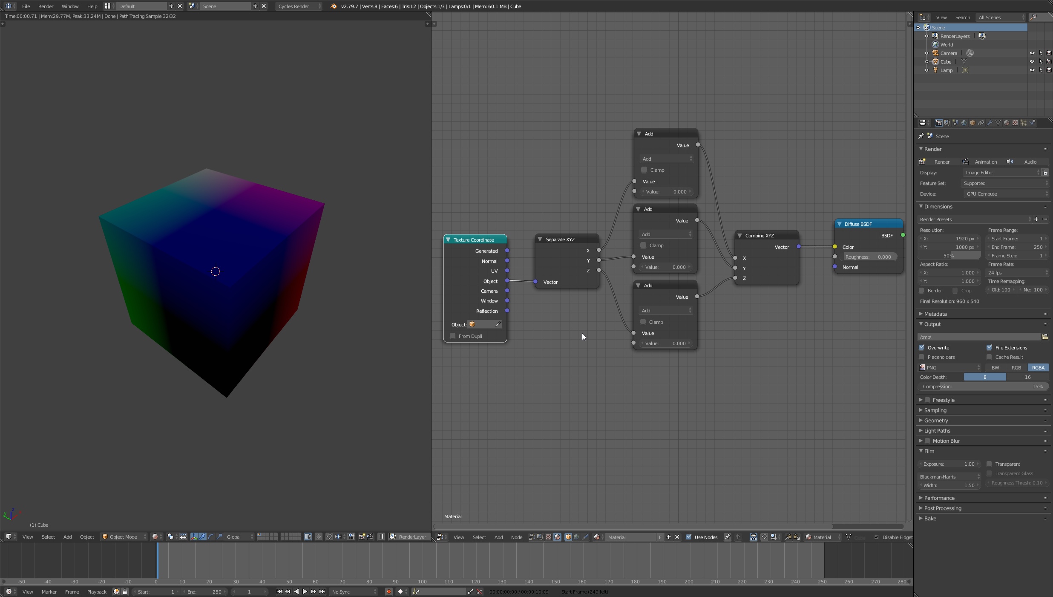Expand the Sampling panel
The width and height of the screenshot is (1053, 597).
(x=935, y=410)
